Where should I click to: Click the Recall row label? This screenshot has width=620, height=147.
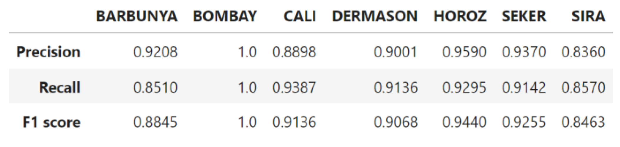click(x=60, y=87)
